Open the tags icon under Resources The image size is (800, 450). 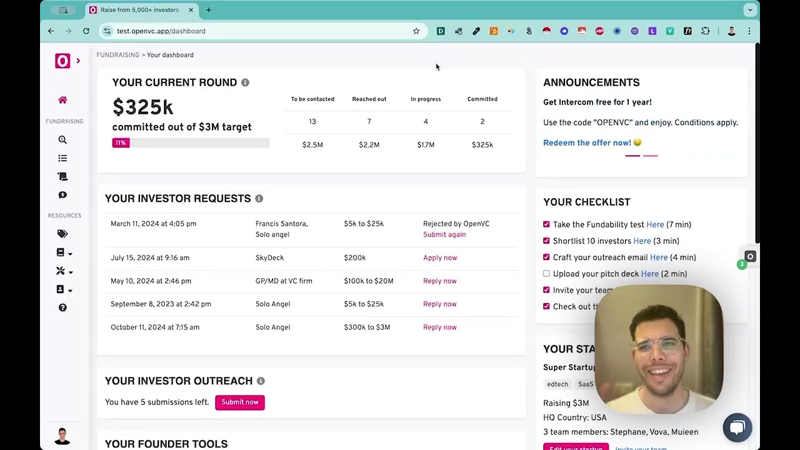click(x=62, y=234)
